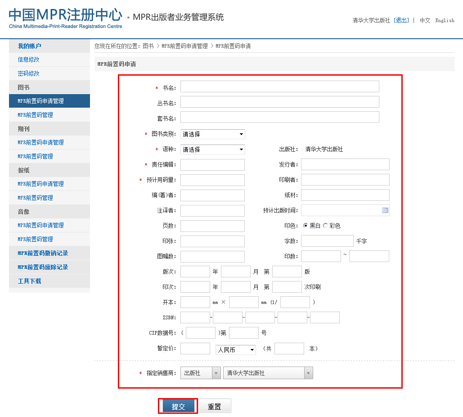The image size is (463, 417).
Task: Expand the 语种 language dropdown
Action: point(212,150)
